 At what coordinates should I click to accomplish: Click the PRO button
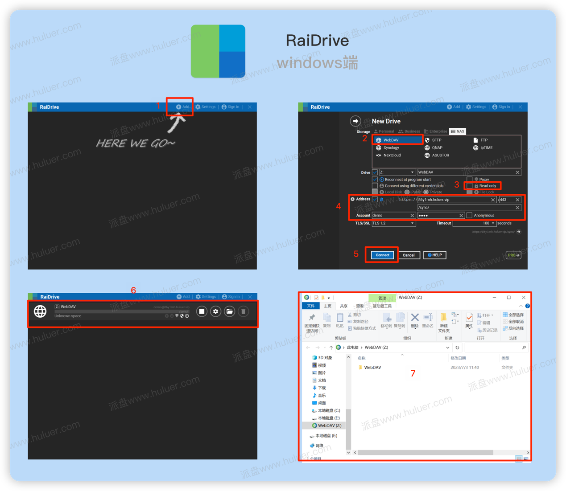[x=514, y=255]
